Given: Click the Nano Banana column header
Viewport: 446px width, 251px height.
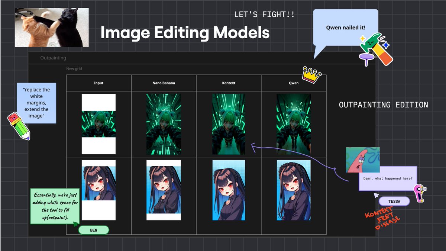Looking at the screenshot, I should pos(164,83).
